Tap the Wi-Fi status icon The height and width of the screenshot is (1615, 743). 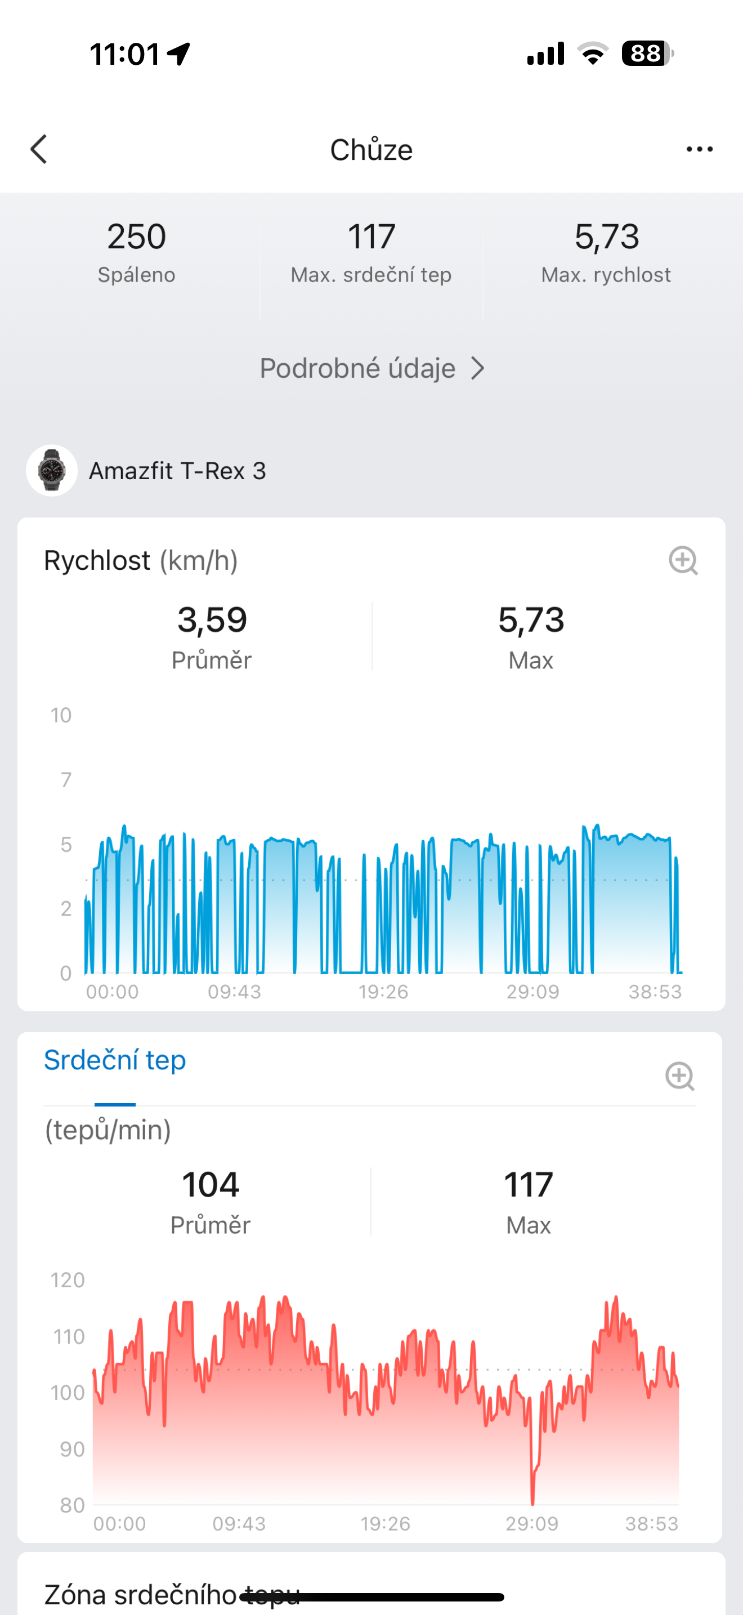click(592, 54)
